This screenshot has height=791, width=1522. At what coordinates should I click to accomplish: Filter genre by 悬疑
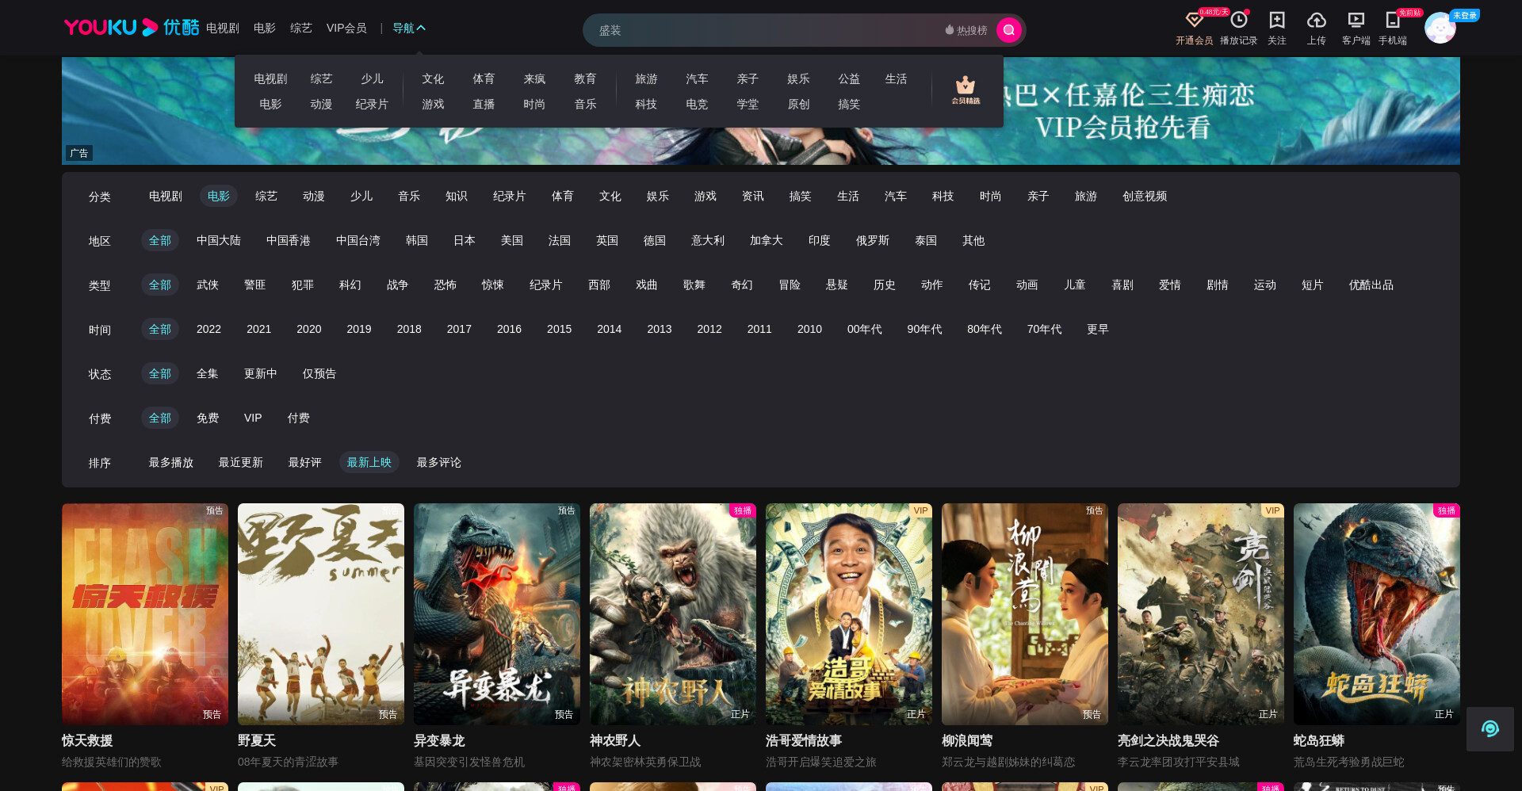[x=837, y=285]
